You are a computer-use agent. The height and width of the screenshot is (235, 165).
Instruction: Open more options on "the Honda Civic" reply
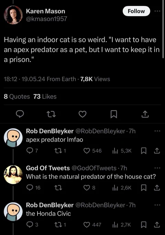pos(157,205)
